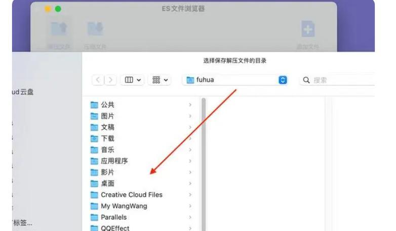Select the Parallels folder icon
The width and height of the screenshot is (396, 231).
pos(94,217)
